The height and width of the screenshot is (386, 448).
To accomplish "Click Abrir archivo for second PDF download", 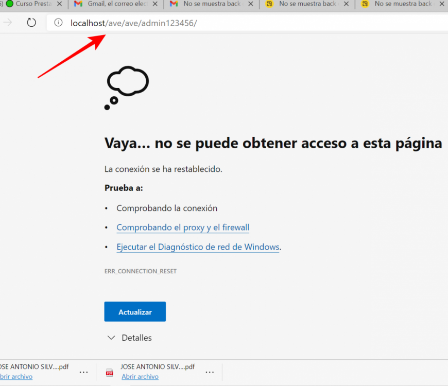I will tap(140, 377).
